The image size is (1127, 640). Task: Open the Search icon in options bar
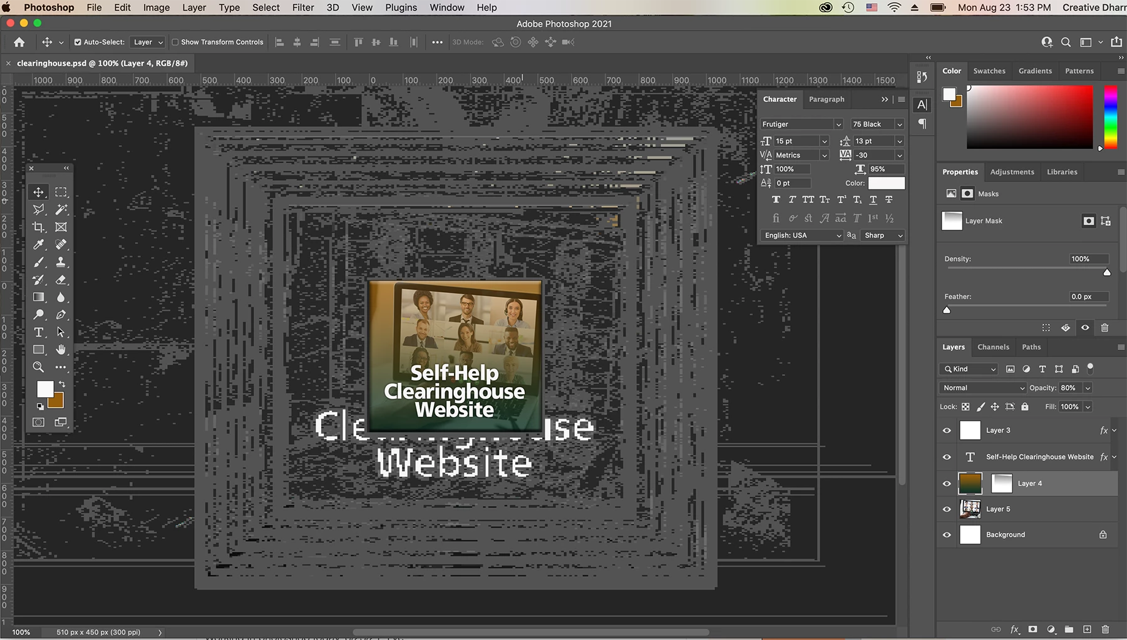(x=1066, y=42)
